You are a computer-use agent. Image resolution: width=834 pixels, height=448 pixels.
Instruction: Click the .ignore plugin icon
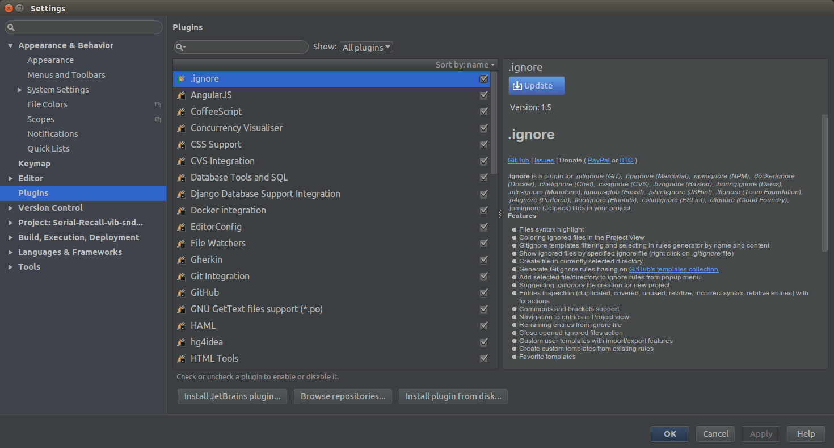coord(181,79)
